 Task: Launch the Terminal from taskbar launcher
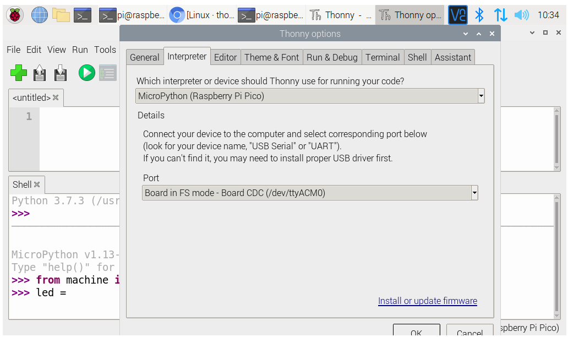click(x=83, y=15)
